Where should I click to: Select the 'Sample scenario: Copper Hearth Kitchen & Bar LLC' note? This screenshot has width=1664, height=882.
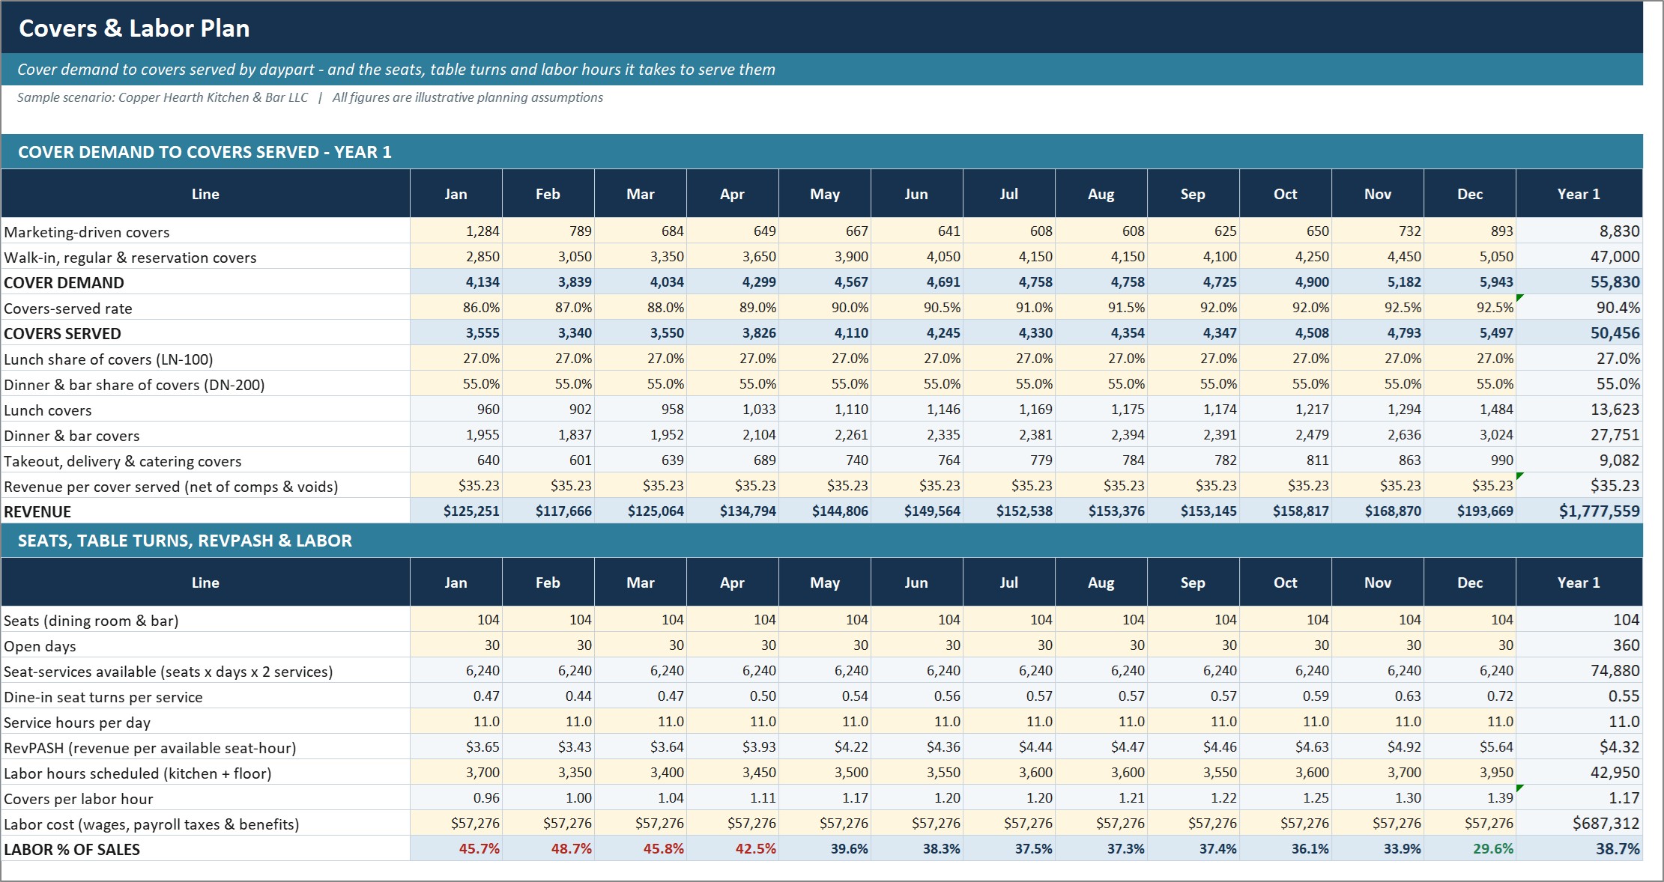(163, 97)
